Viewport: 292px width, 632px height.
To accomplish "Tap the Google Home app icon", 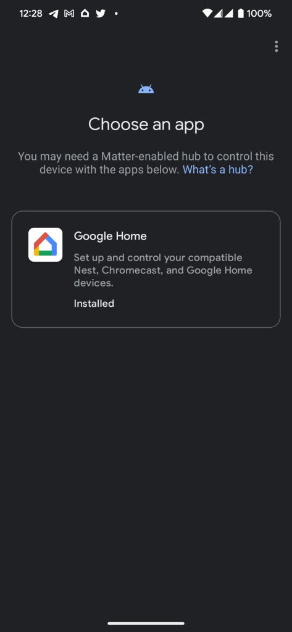I will coord(45,244).
